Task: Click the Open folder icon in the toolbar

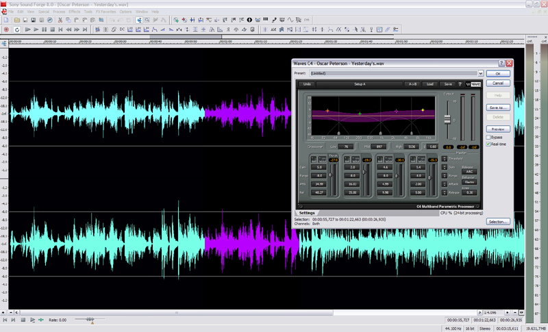Action: click(x=16, y=21)
